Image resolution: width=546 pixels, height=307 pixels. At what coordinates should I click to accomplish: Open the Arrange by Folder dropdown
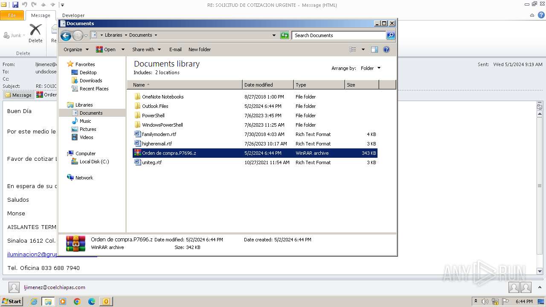coord(371,68)
